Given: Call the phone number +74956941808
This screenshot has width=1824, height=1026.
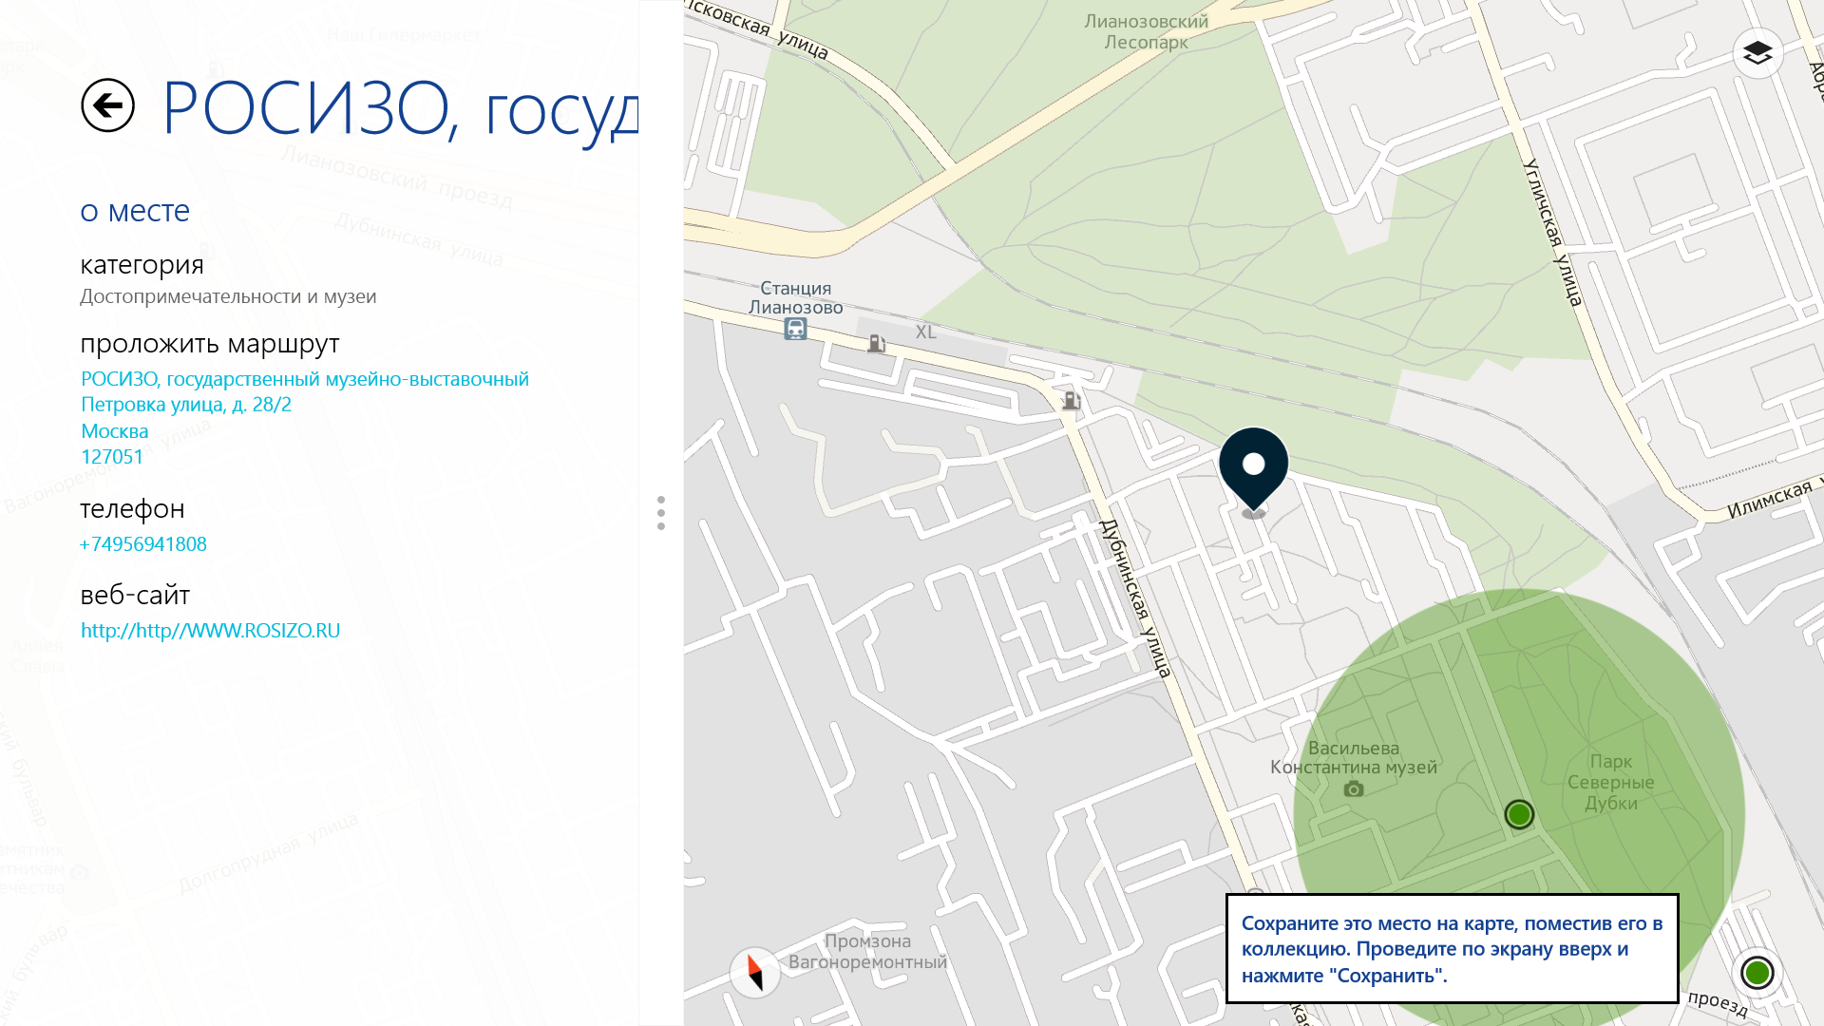Looking at the screenshot, I should point(143,544).
